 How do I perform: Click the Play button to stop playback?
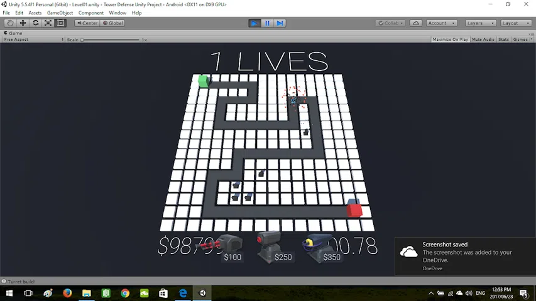pyautogui.click(x=254, y=23)
